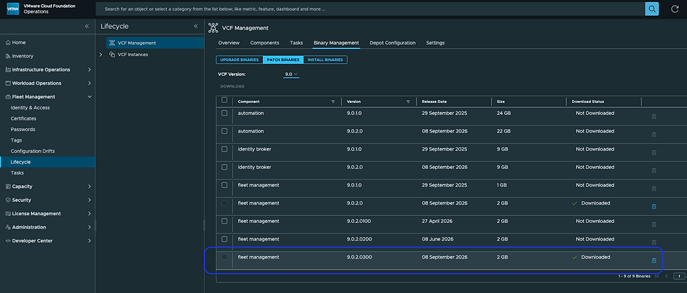Toggle the select-all header checkbox
The height and width of the screenshot is (293, 687).
224,100
